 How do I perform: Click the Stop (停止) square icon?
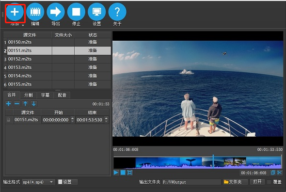[76, 12]
